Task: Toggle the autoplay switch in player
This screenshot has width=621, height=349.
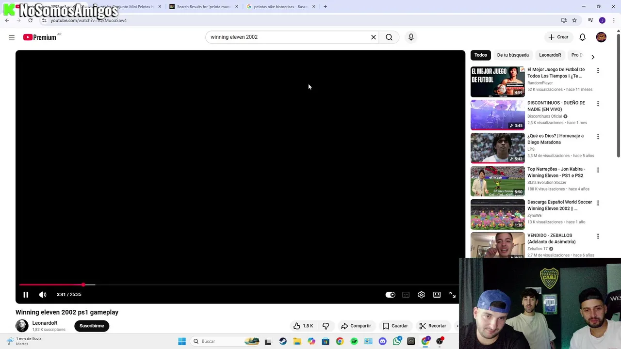Action: click(x=390, y=295)
